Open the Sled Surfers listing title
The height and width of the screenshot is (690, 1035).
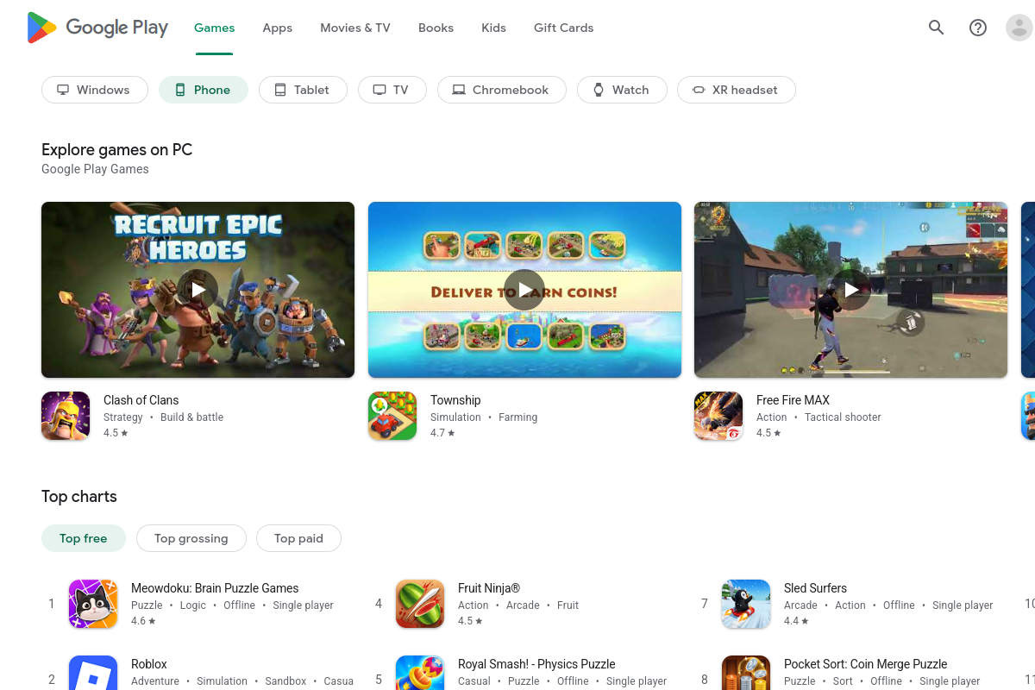pyautogui.click(x=815, y=588)
